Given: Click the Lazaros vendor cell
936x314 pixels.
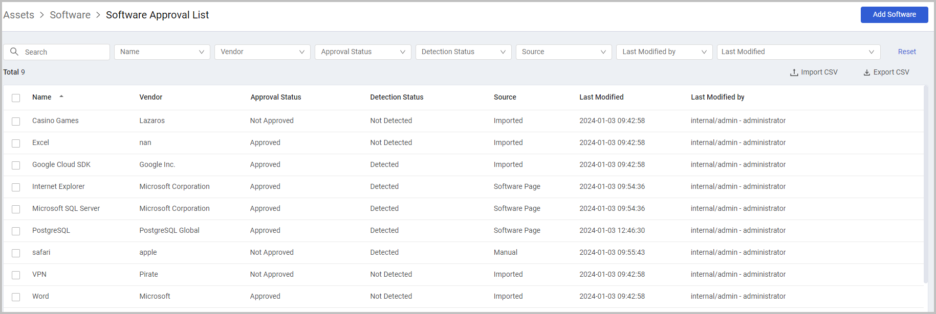Looking at the screenshot, I should (152, 120).
